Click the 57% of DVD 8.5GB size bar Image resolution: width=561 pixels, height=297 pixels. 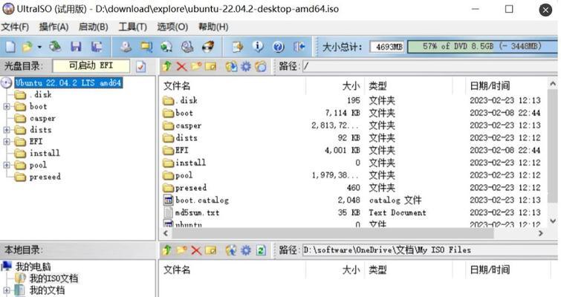[482, 47]
